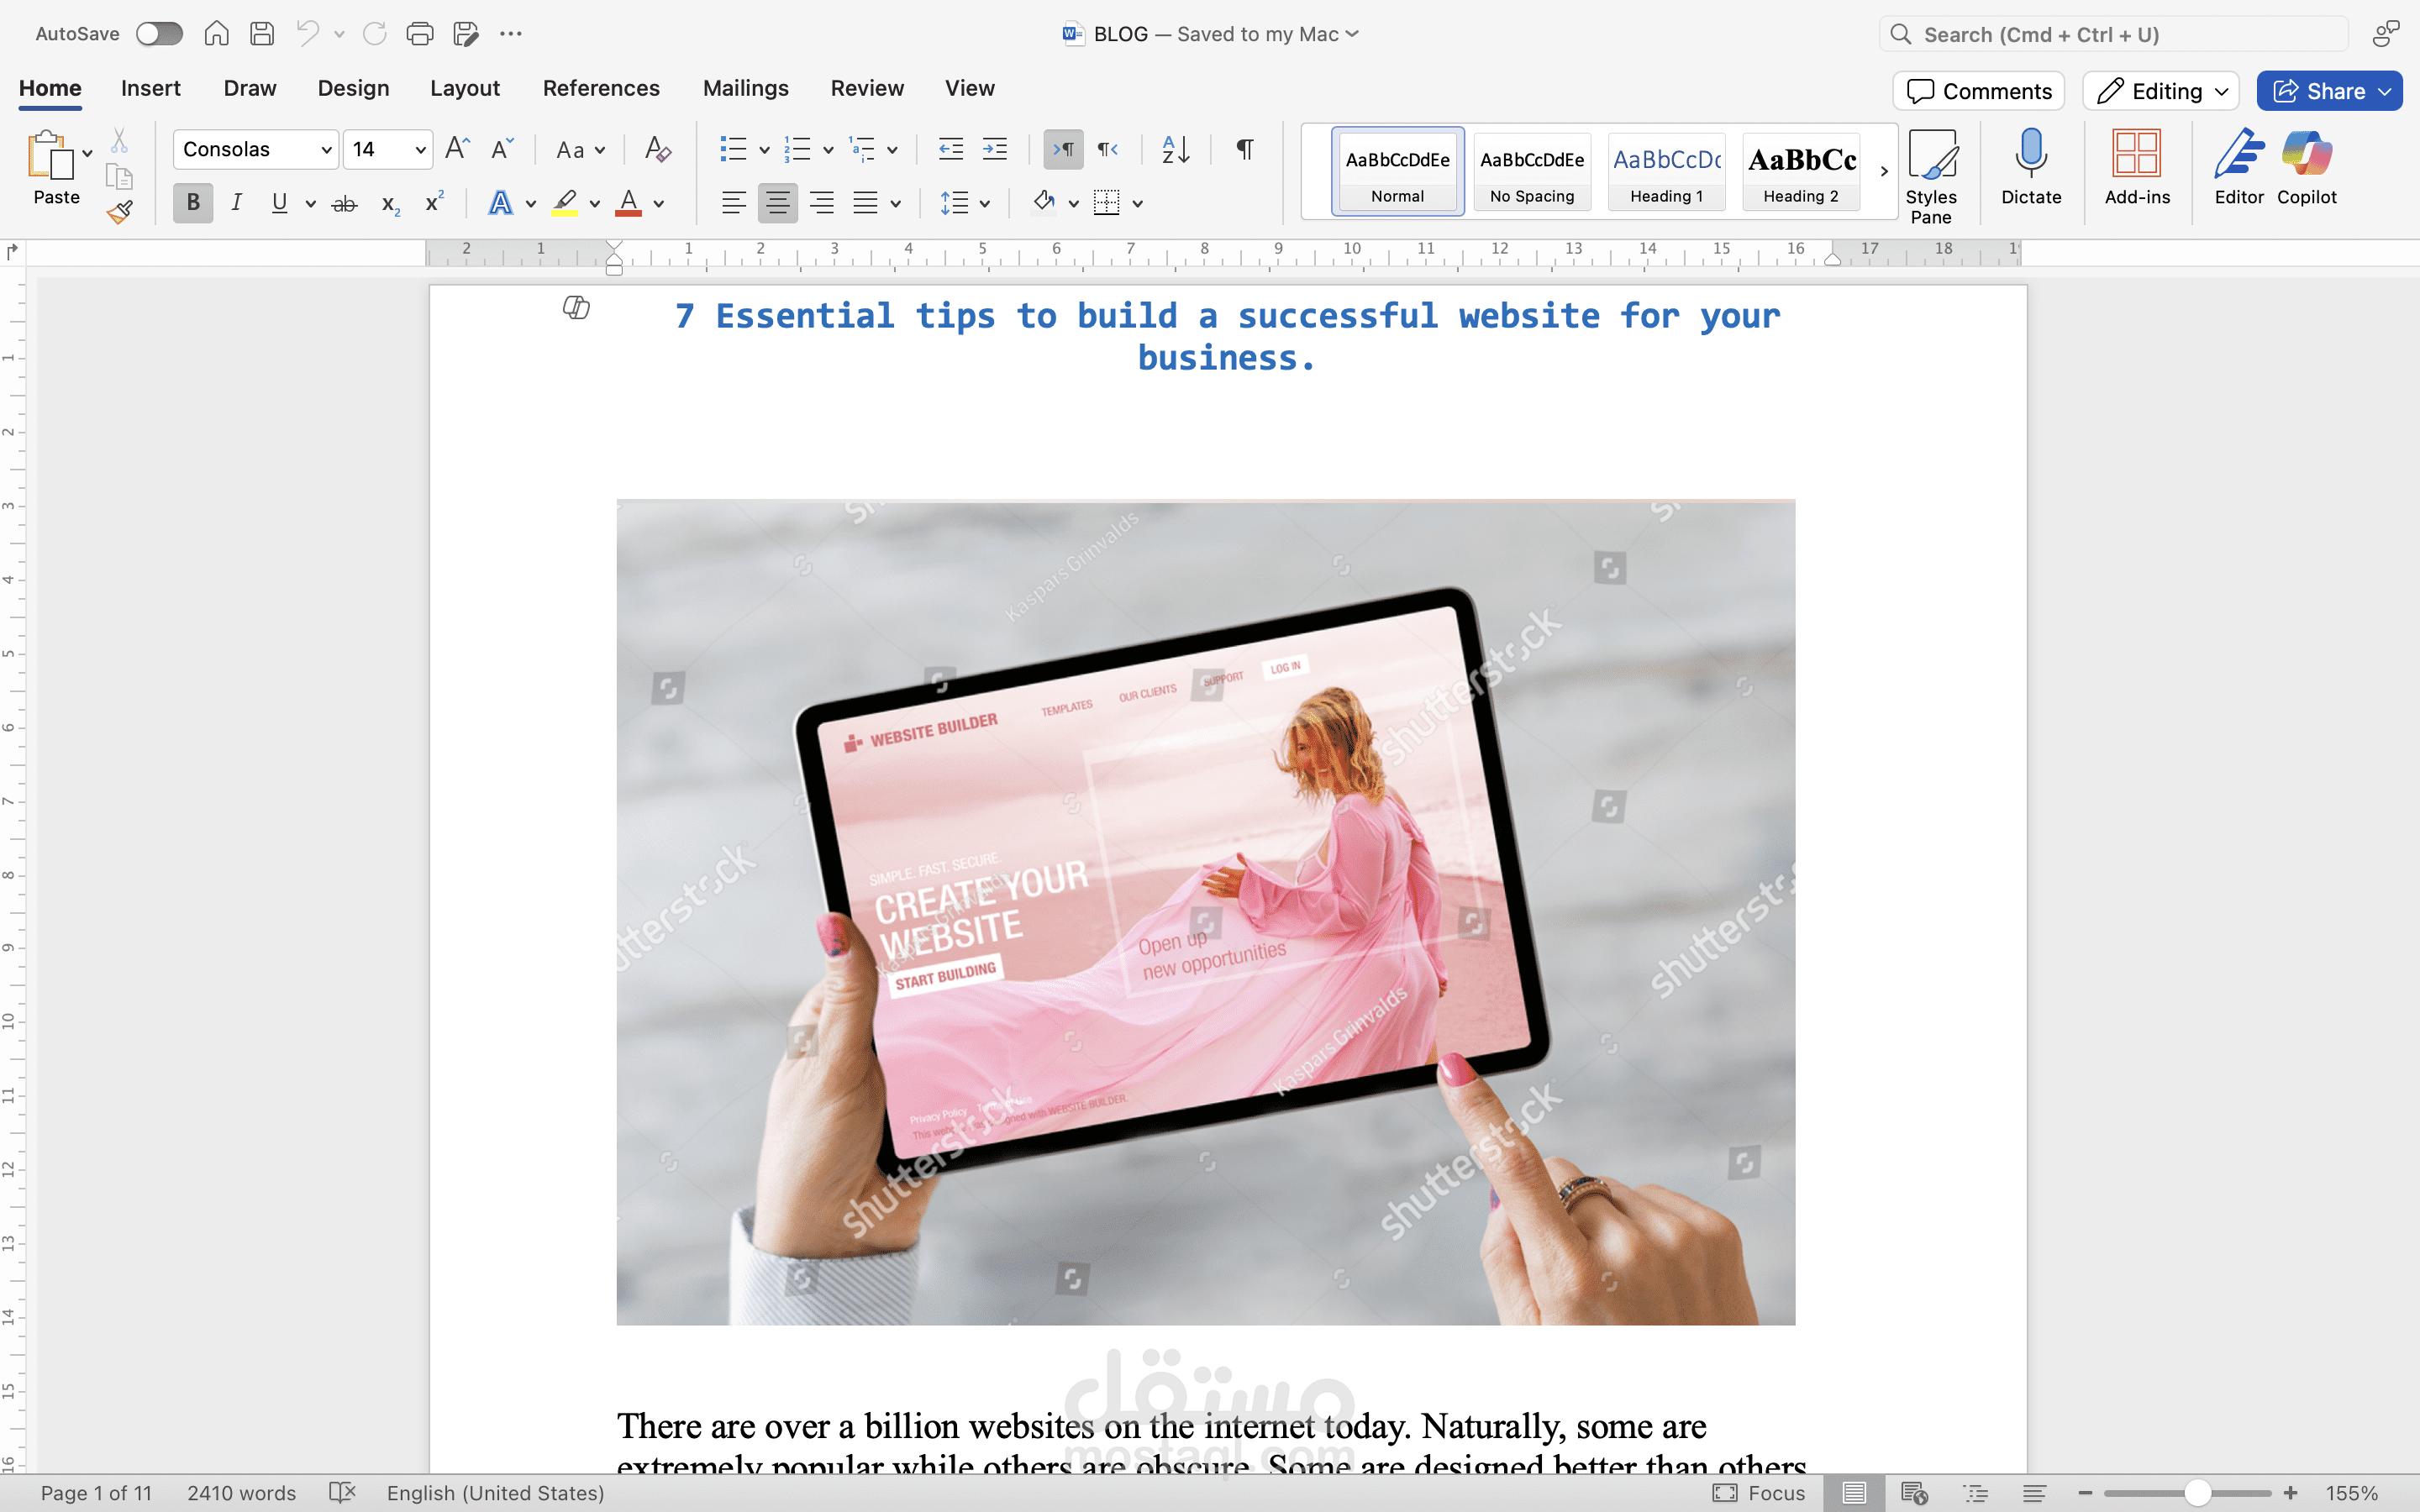Show or hide paragraph marks
This screenshot has height=1512, width=2420.
(x=1244, y=149)
